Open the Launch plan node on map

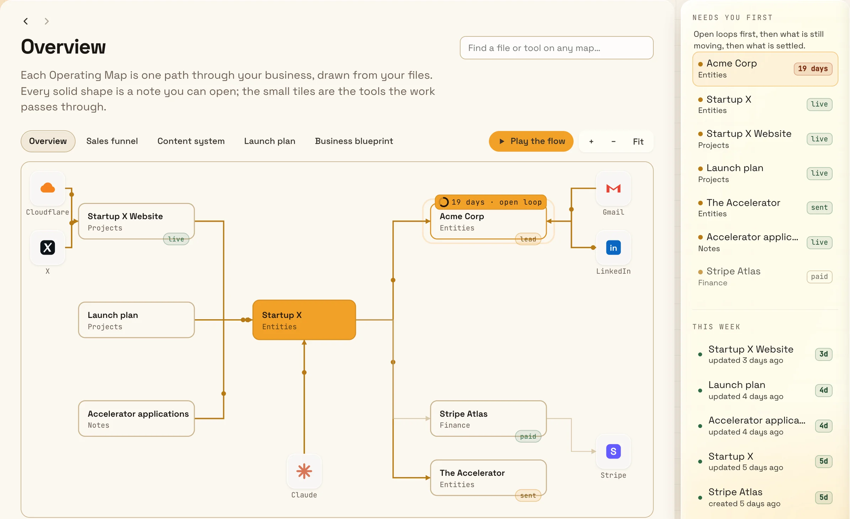(136, 320)
